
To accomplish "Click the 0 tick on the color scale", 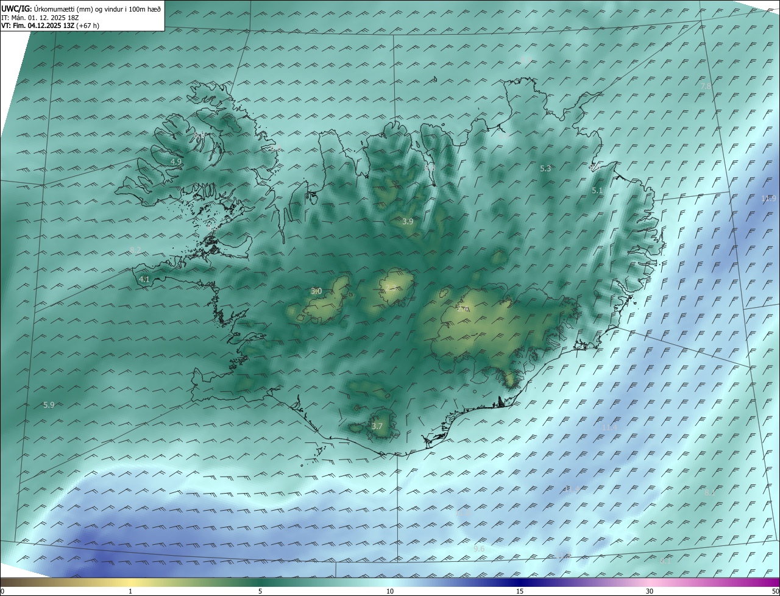I will (2, 592).
